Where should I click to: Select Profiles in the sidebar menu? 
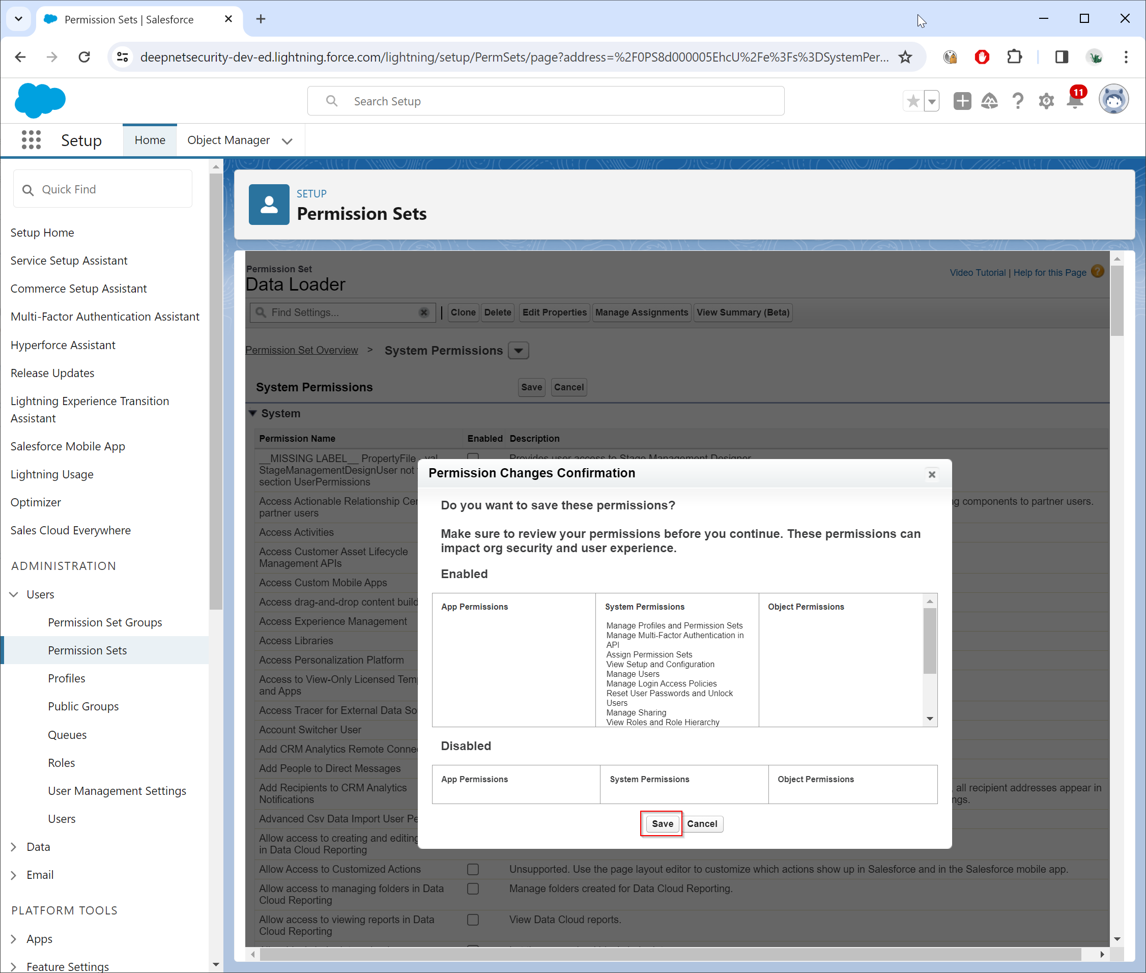pos(66,678)
